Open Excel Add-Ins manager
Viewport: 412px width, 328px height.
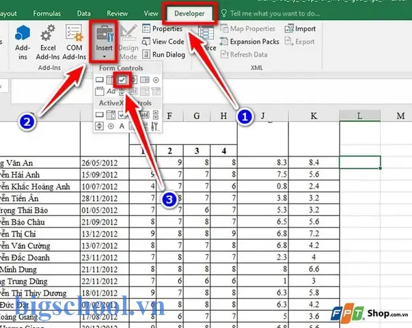tap(48, 42)
